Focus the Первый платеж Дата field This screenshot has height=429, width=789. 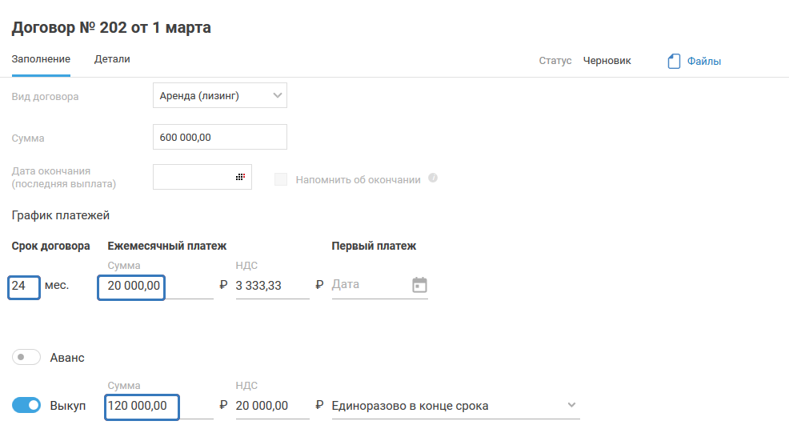click(x=368, y=285)
